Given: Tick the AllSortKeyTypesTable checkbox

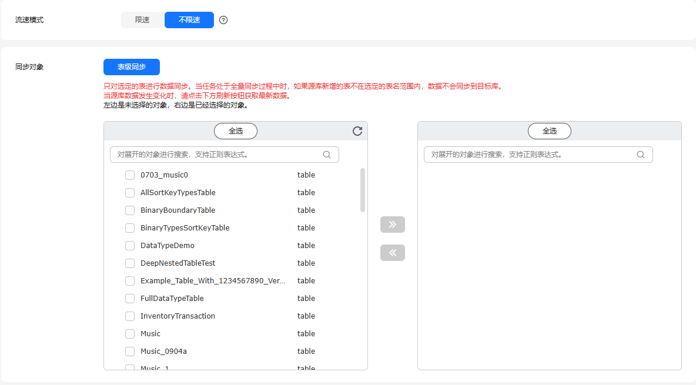Looking at the screenshot, I should point(129,193).
